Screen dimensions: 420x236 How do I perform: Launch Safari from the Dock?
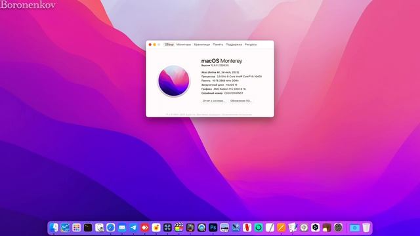click(111, 227)
